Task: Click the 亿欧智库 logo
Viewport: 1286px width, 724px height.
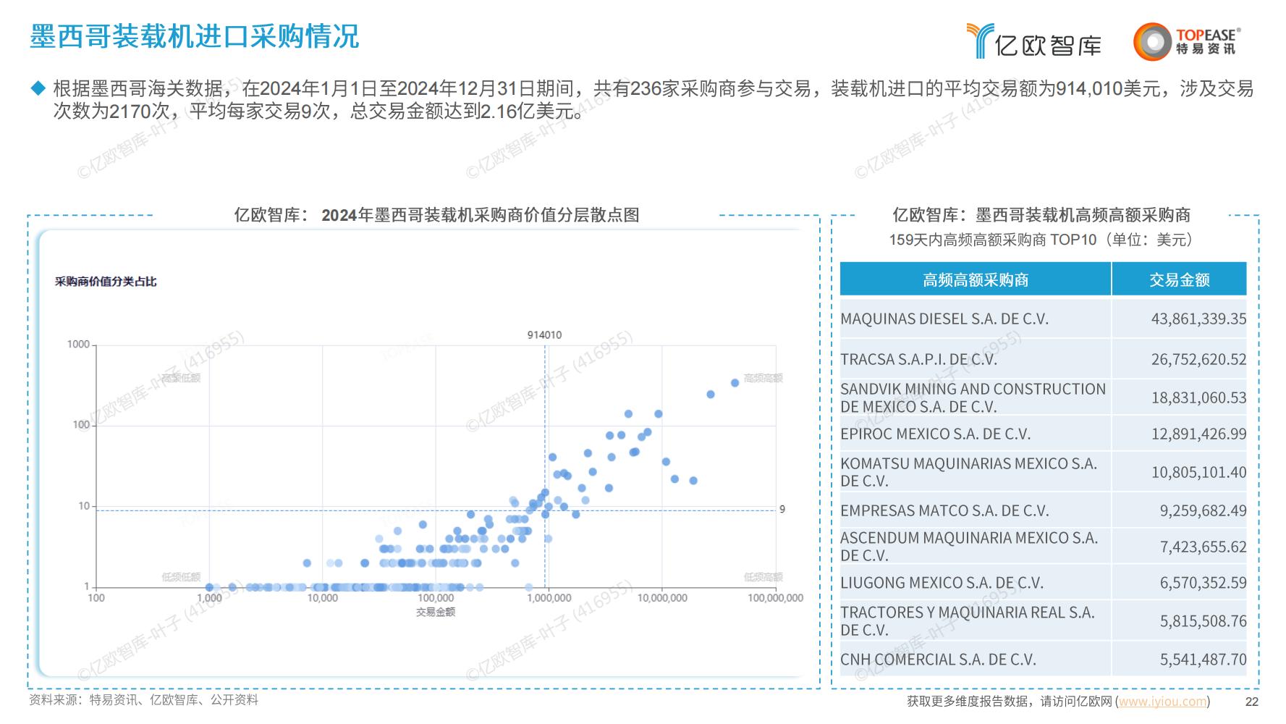Action: pyautogui.click(x=1033, y=41)
